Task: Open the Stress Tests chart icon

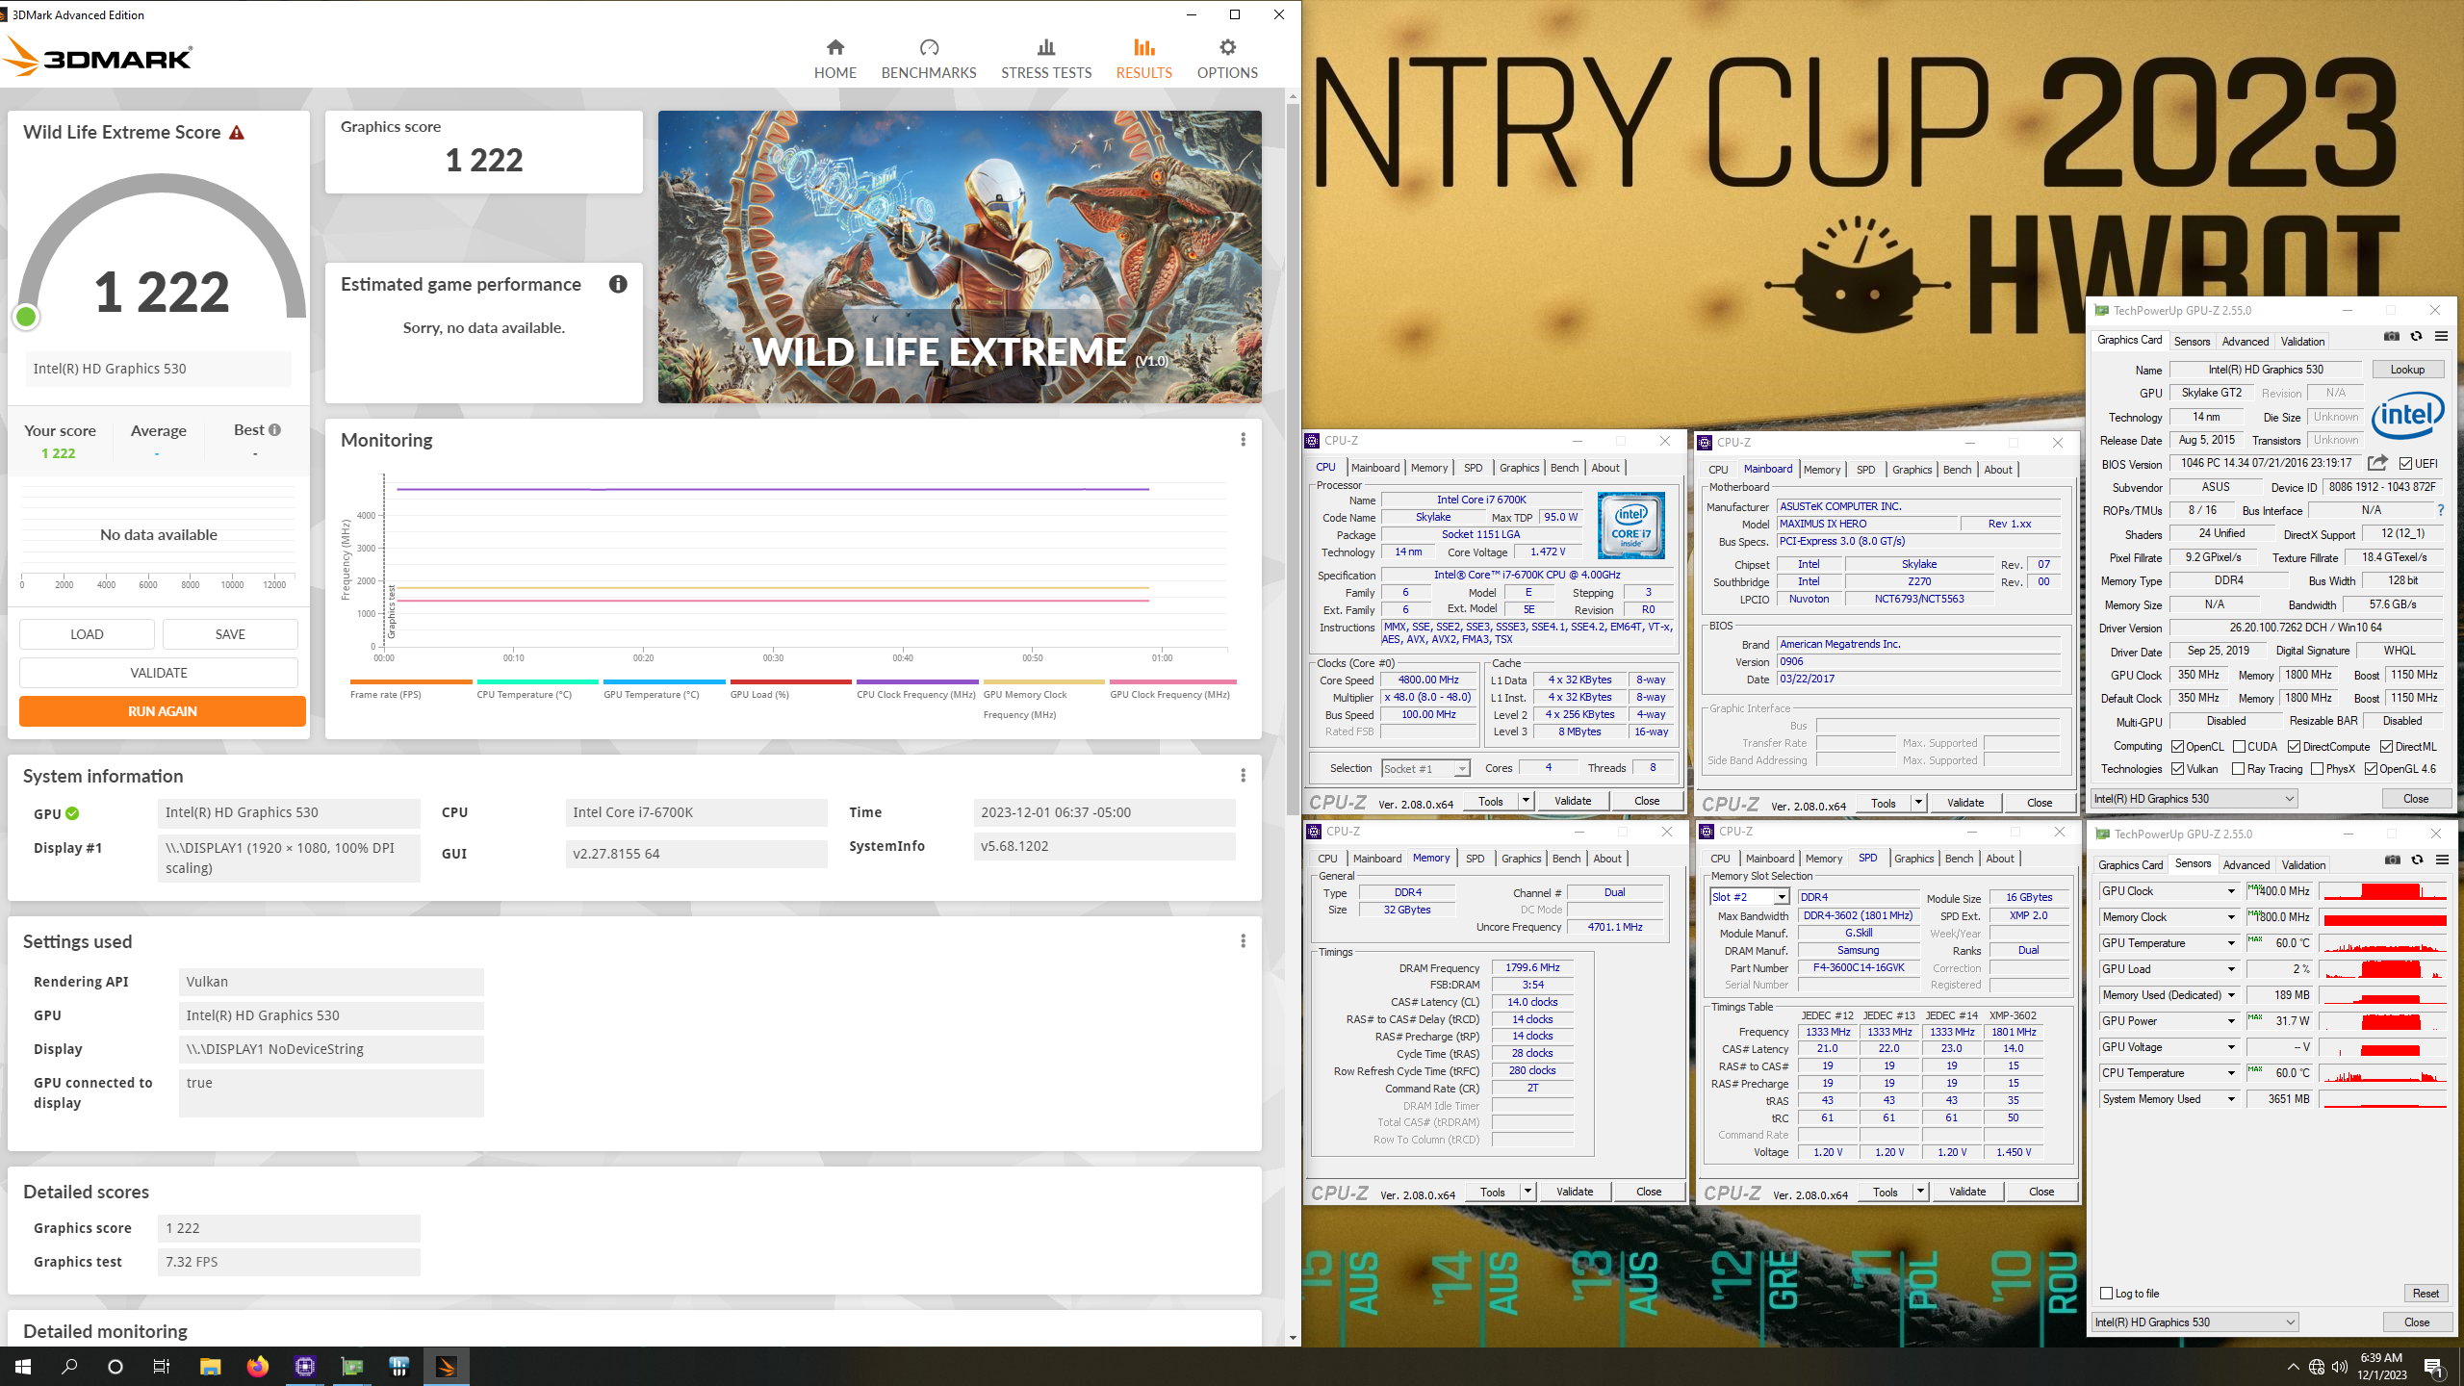Action: coord(1046,47)
